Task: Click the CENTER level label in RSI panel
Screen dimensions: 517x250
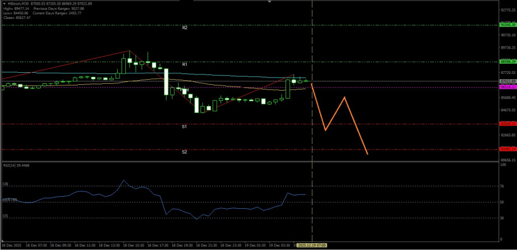Action: (x=10, y=200)
